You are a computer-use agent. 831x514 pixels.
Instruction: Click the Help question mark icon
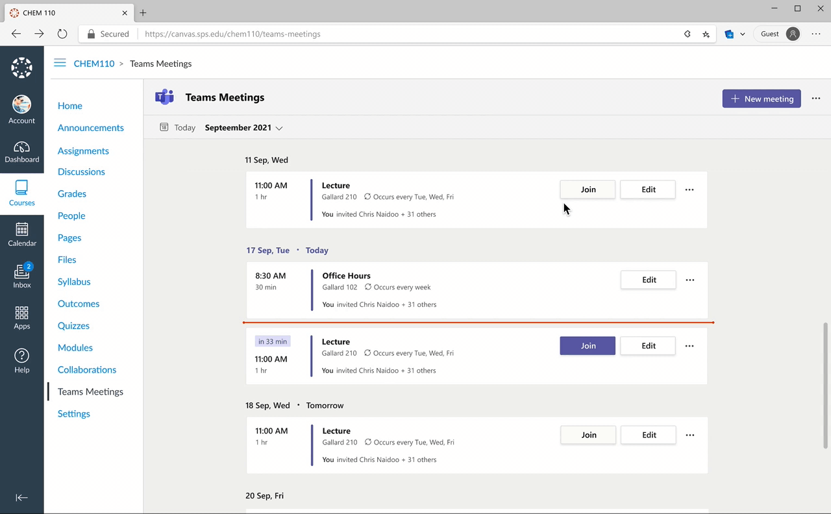pos(21,360)
